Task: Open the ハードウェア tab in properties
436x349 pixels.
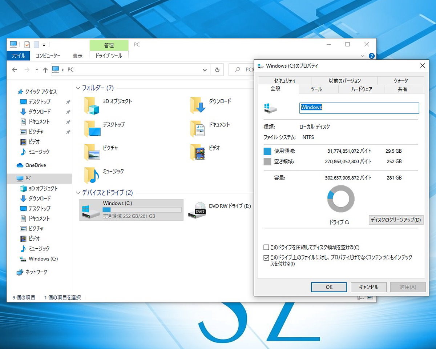Action: (x=362, y=89)
